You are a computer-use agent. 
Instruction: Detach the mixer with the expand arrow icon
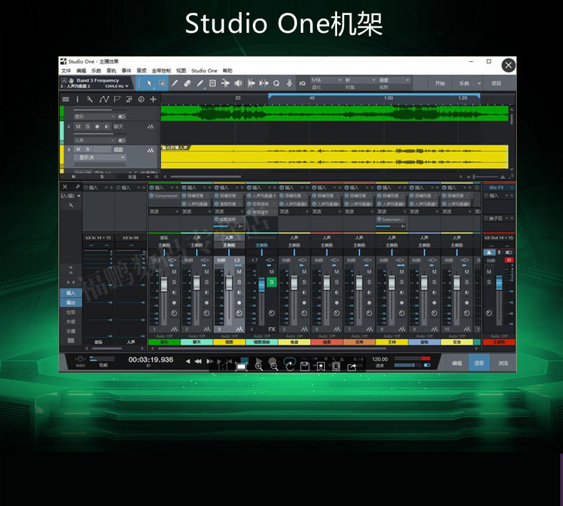[x=77, y=187]
